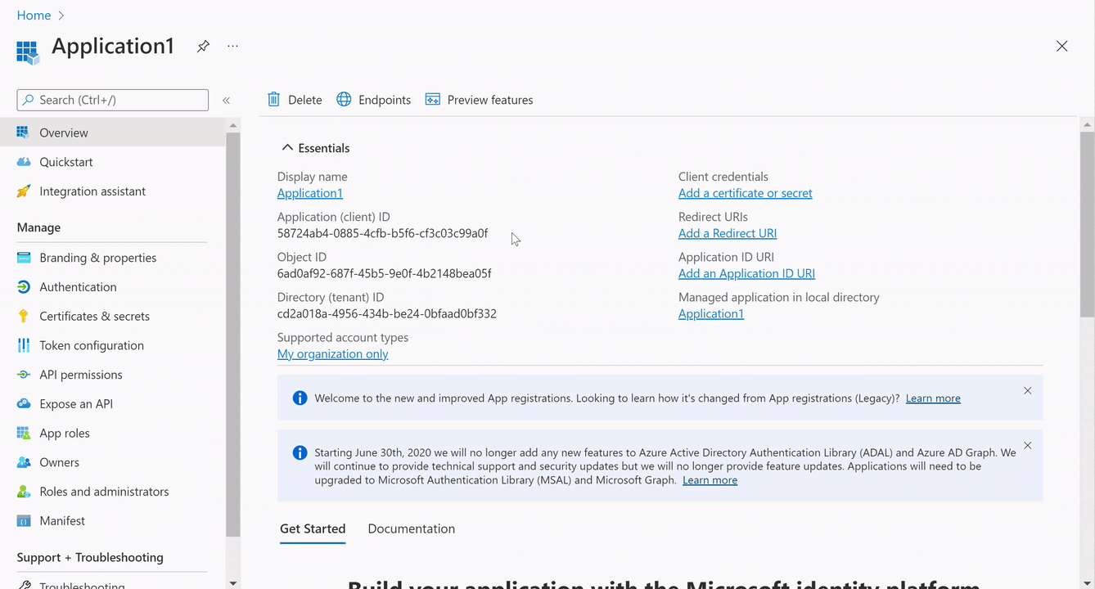The image size is (1095, 589).
Task: Switch to the Documentation tab
Action: tap(412, 528)
